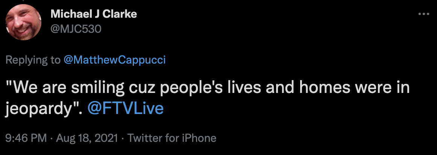Open the tweet's three-dot more options menu
Screen dimensions: 437x155
click(x=423, y=14)
